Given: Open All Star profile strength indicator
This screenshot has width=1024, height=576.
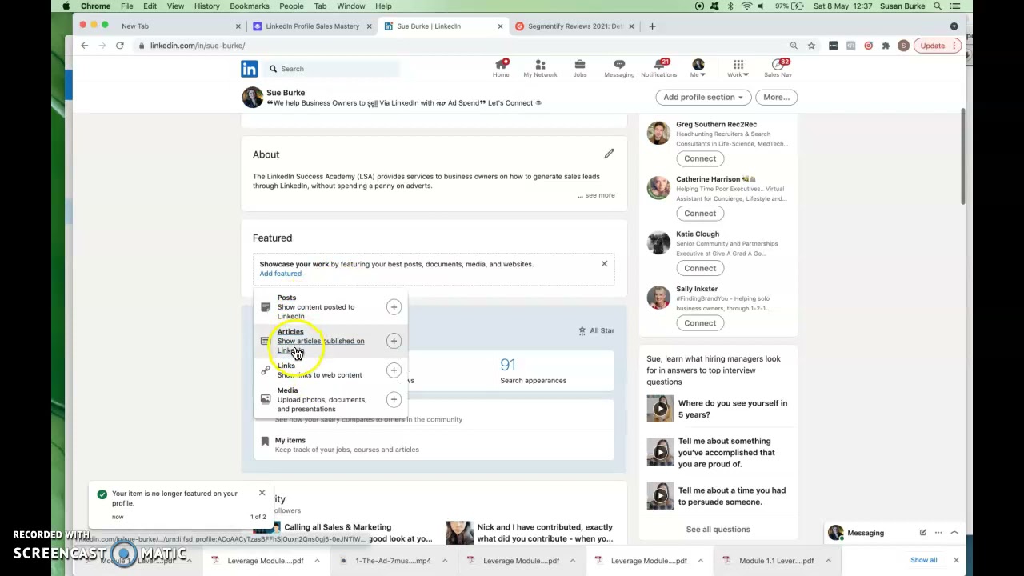Looking at the screenshot, I should tap(596, 330).
